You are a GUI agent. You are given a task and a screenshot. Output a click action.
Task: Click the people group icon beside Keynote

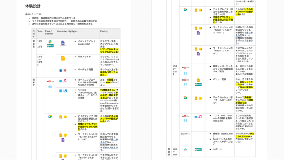pyautogui.click(x=65, y=91)
